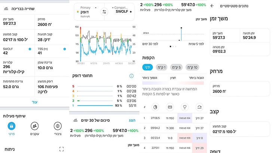This screenshot has height=153, width=273.
Task: Set activity sharing to followers (עוקבים)
Action: 34,128
